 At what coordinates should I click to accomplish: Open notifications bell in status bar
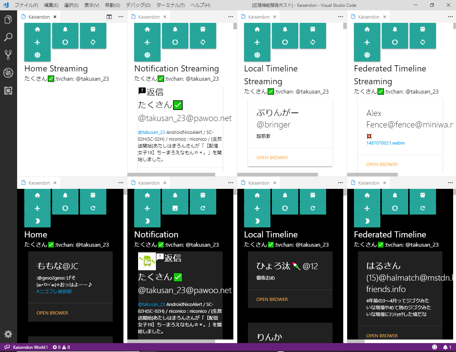(x=447, y=347)
